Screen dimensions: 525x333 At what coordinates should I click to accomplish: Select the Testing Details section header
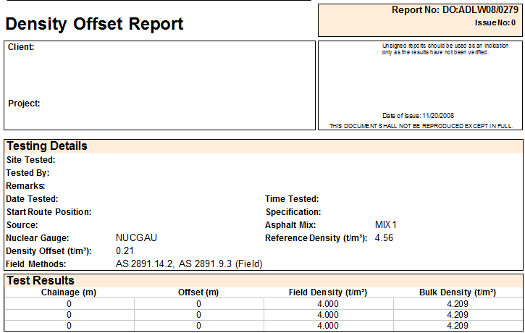point(47,146)
